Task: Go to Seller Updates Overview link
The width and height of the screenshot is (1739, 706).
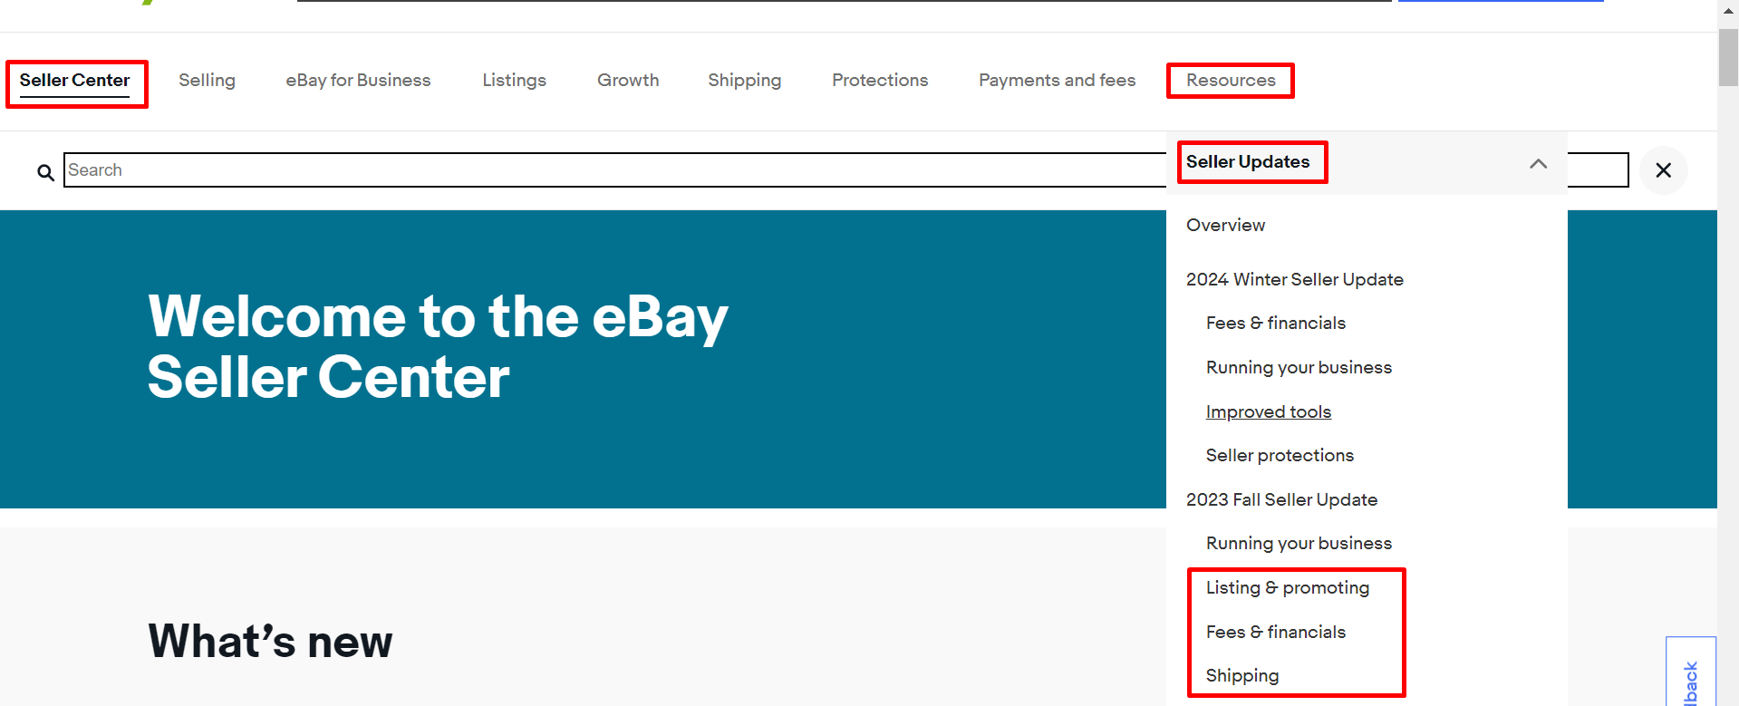Action: 1225,225
